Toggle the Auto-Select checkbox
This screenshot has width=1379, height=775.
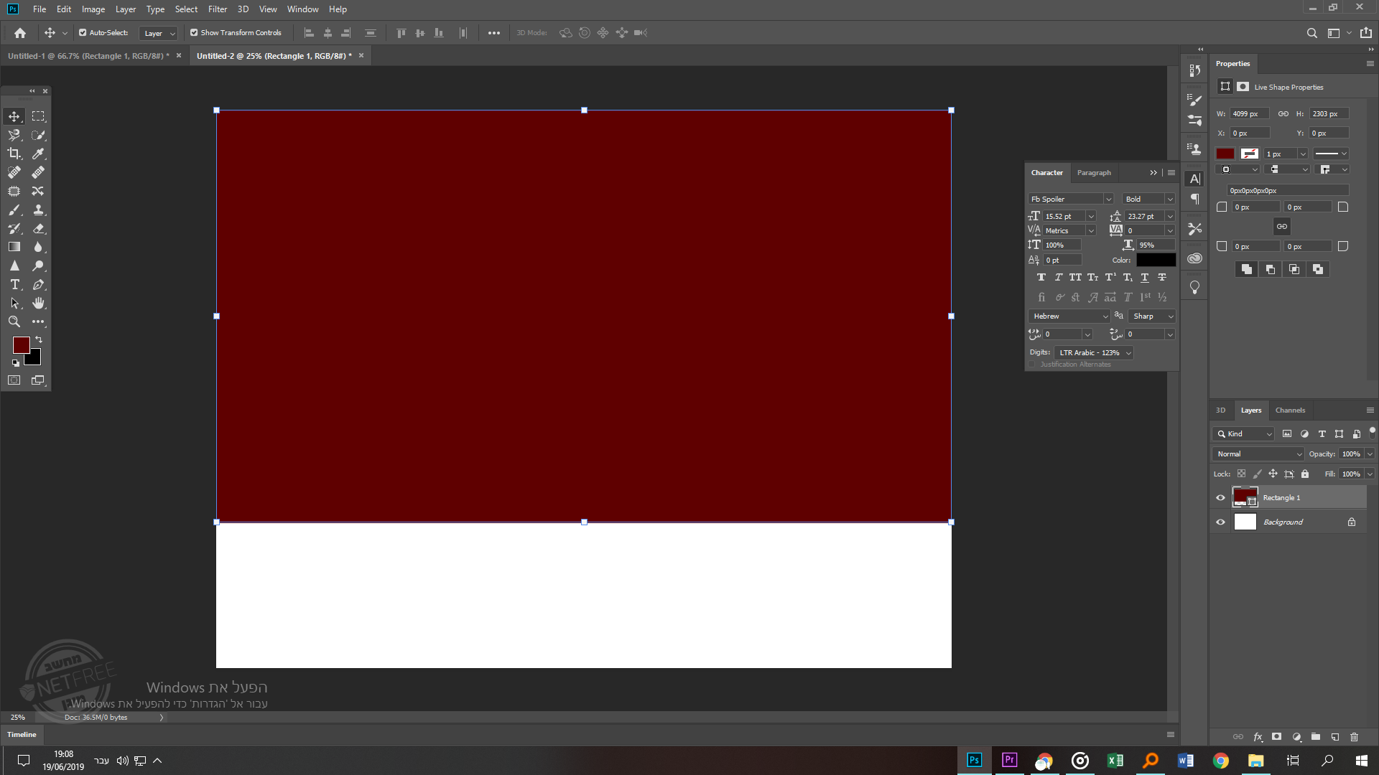(x=83, y=32)
